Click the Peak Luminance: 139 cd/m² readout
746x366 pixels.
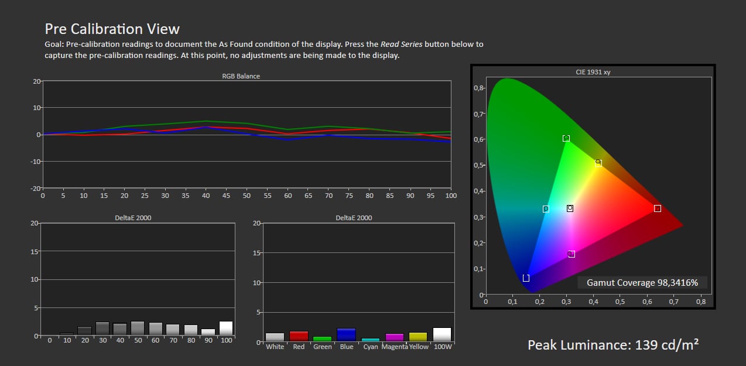pos(612,345)
